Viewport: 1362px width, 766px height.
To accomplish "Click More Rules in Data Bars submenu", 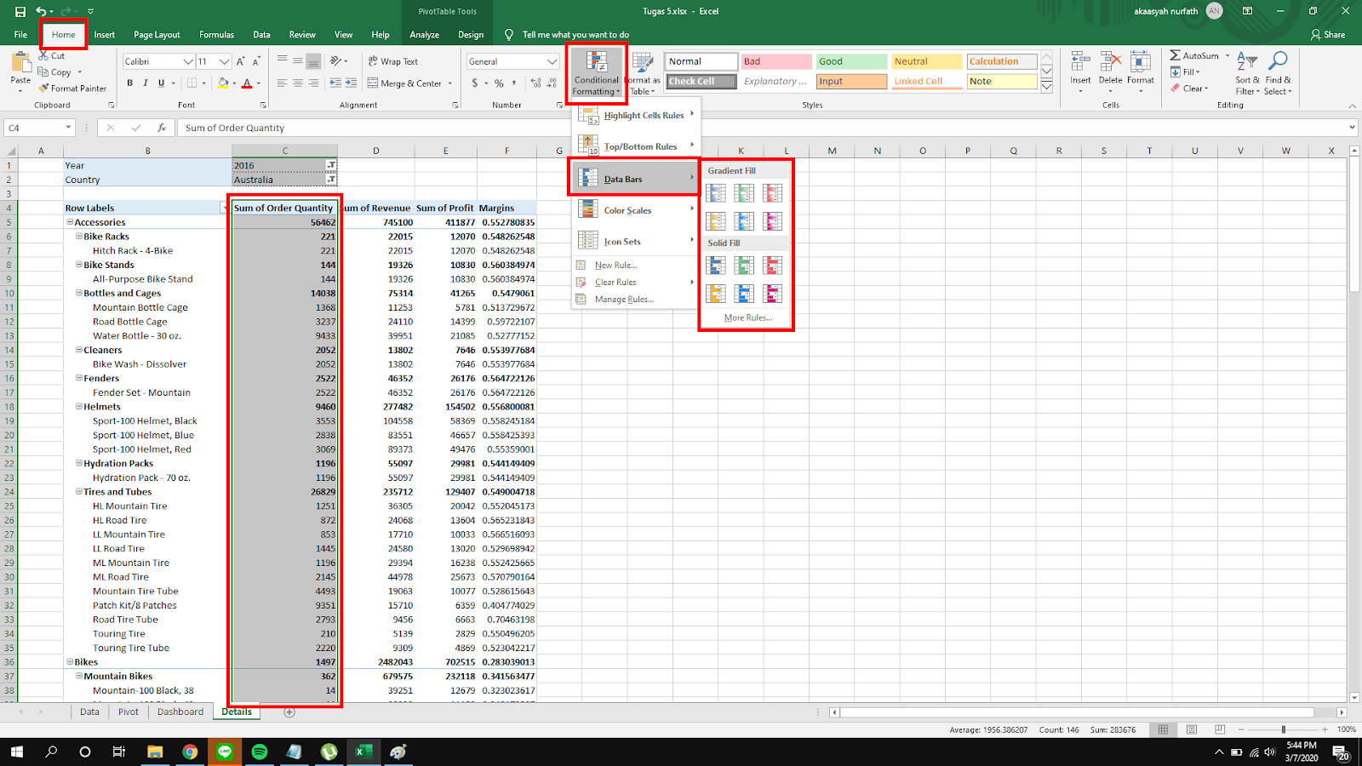I will coord(747,317).
